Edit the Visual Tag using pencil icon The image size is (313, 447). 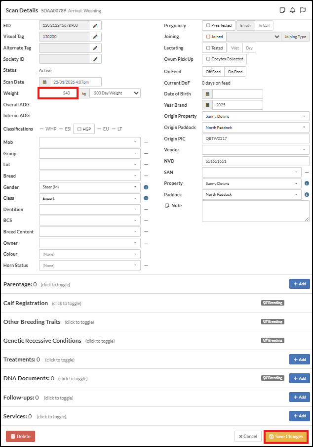(95, 37)
